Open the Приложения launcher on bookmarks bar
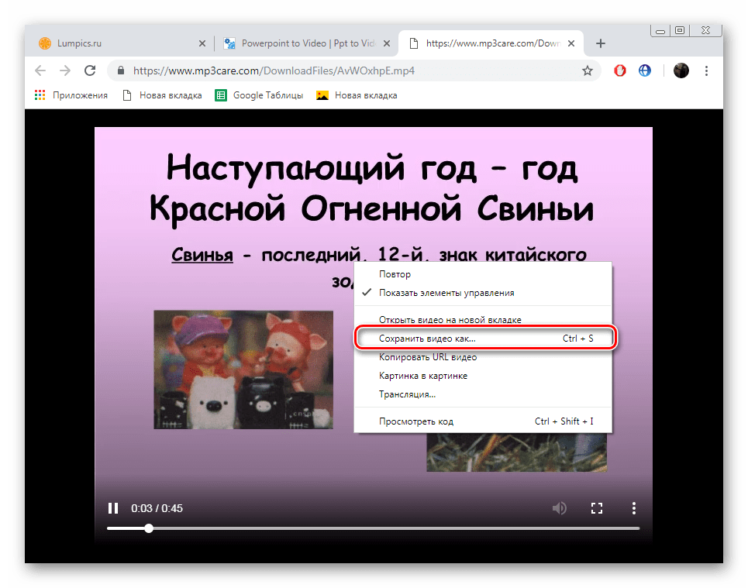 point(71,95)
